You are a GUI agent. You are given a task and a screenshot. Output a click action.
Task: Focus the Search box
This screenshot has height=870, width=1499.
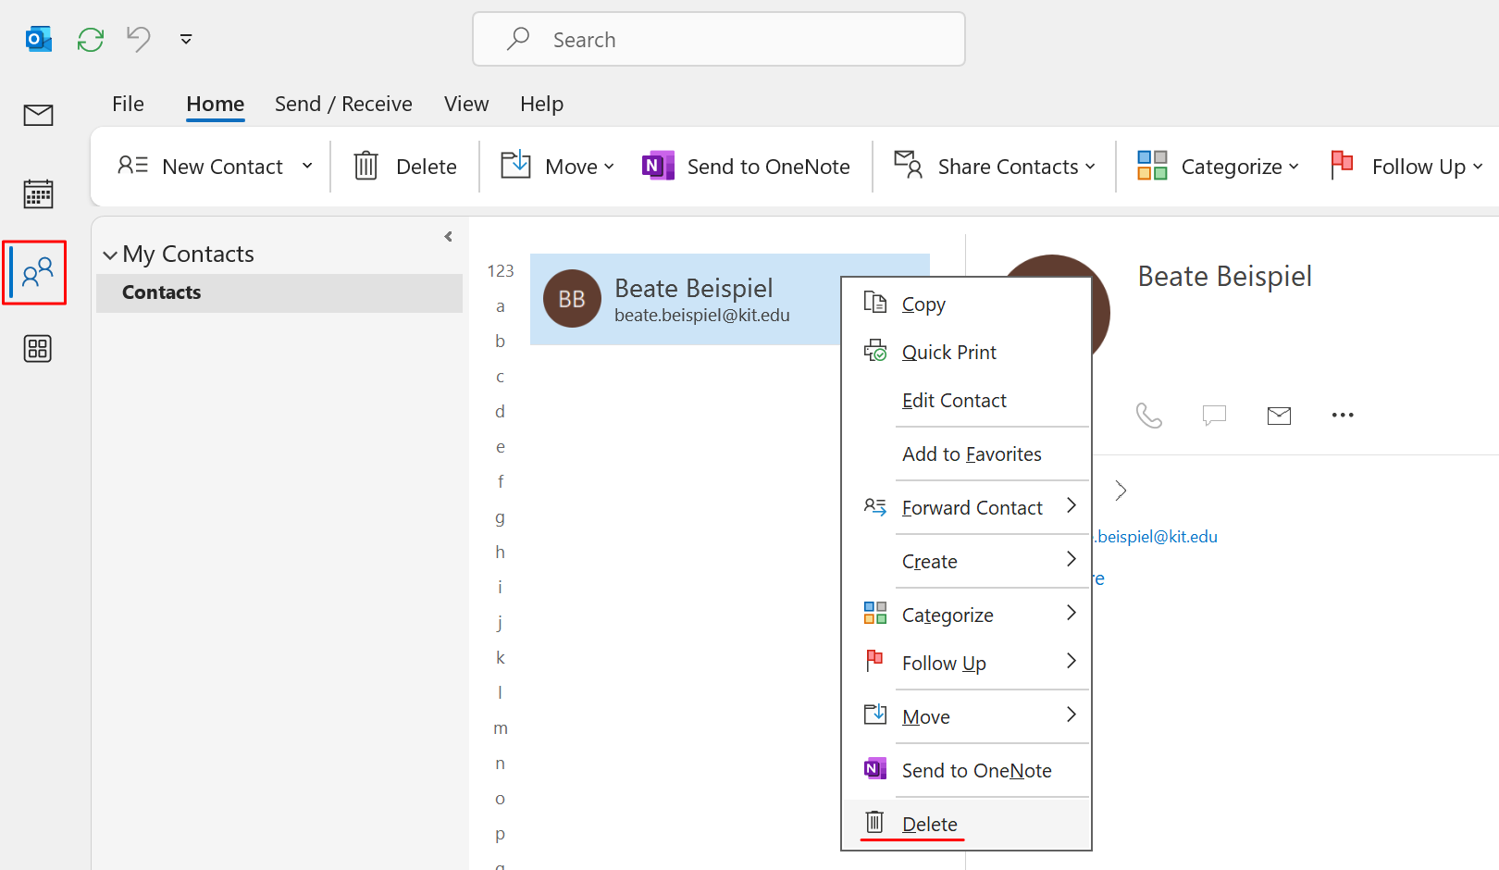click(719, 39)
